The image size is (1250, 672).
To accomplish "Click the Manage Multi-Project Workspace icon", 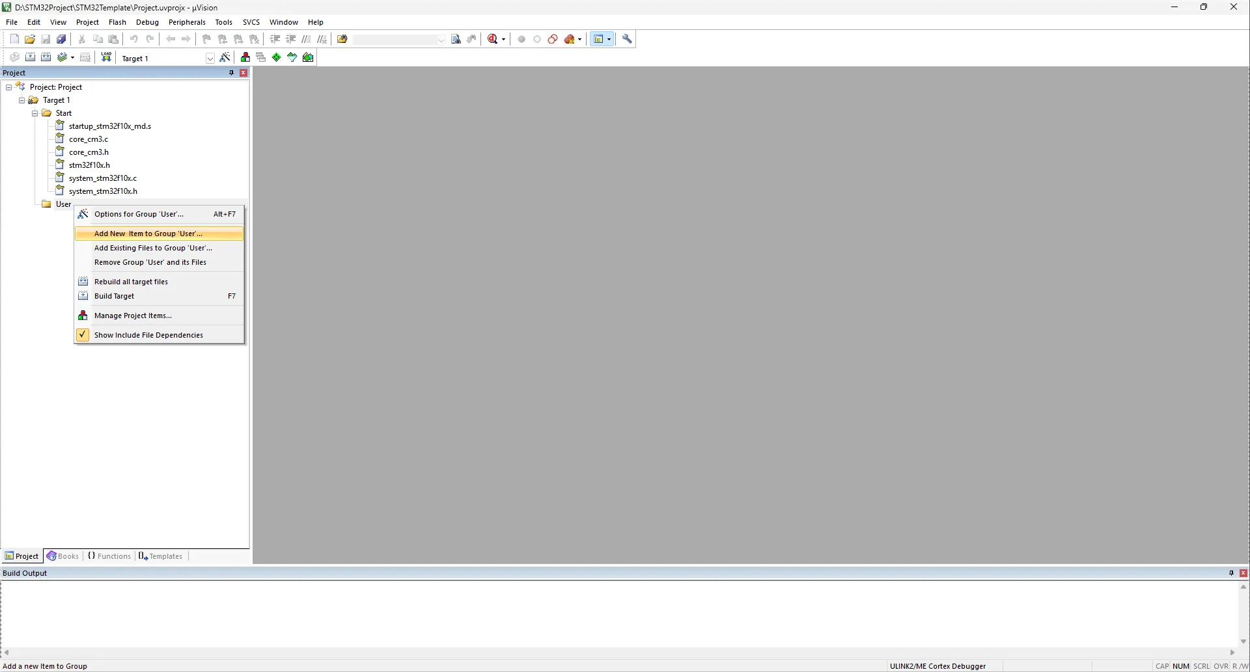I will (x=261, y=57).
